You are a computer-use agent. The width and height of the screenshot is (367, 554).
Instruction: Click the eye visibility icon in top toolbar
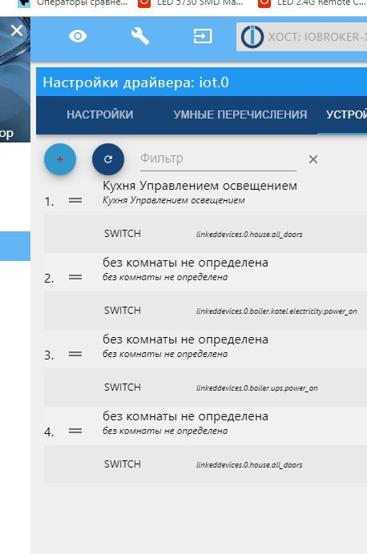(78, 36)
